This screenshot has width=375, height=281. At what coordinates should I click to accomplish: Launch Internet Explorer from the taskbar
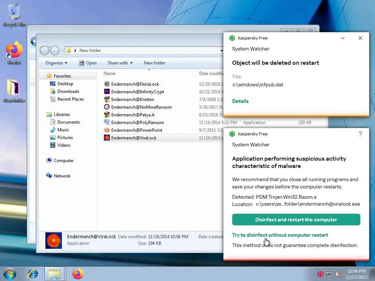click(x=33, y=274)
